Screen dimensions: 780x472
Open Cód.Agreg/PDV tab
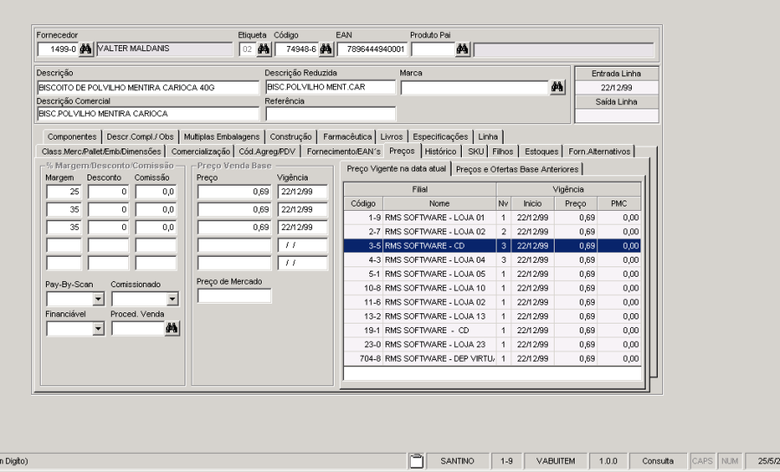tap(267, 151)
